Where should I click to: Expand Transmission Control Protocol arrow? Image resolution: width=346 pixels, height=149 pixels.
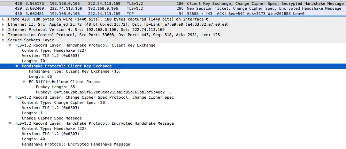click(x=3, y=35)
